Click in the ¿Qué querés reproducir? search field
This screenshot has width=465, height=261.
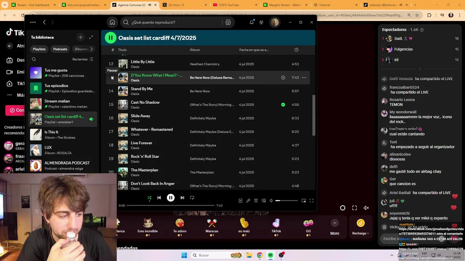coord(174,22)
